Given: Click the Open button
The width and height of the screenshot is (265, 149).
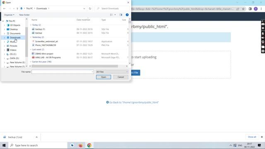Looking at the screenshot, I should (104, 77).
